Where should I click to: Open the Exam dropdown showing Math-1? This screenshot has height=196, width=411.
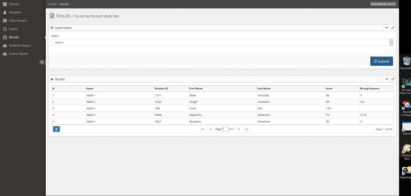222,43
